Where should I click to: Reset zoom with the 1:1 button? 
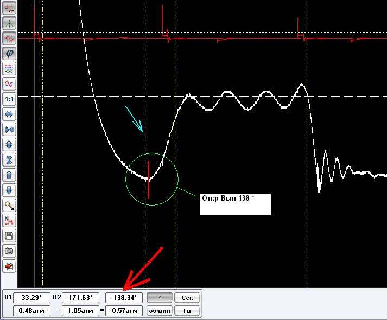[x=9, y=99]
